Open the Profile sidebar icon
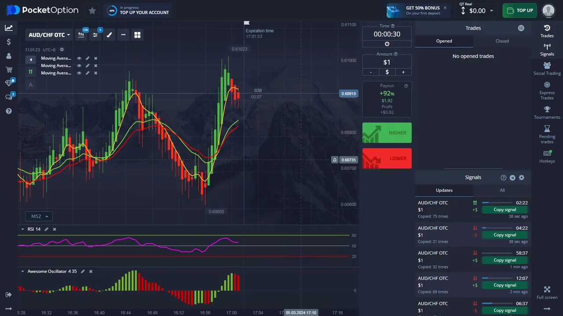This screenshot has width=563, height=316. pyautogui.click(x=9, y=56)
